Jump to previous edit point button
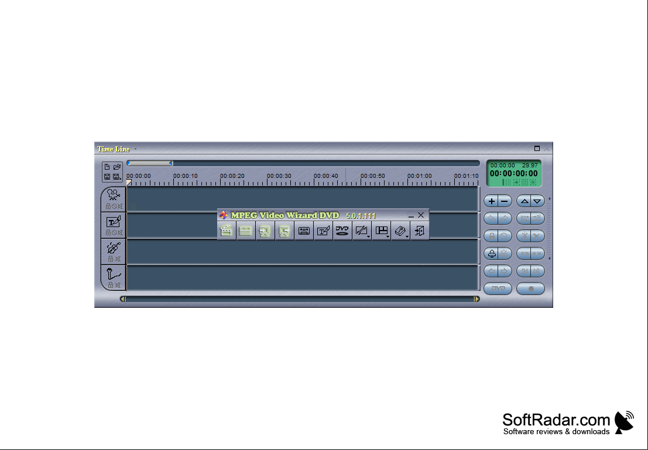 [x=524, y=271]
